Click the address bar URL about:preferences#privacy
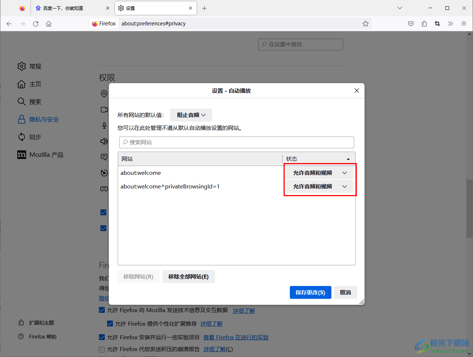The height and width of the screenshot is (357, 473). (153, 24)
